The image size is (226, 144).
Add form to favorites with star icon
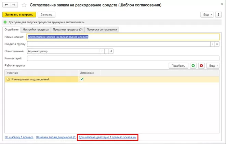pyautogui.click(x=24, y=5)
